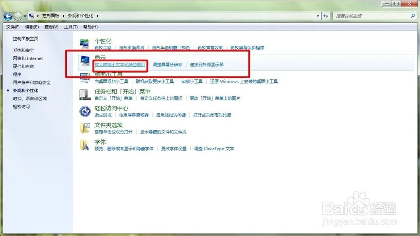Open the 帮助(H) menu

(90, 27)
